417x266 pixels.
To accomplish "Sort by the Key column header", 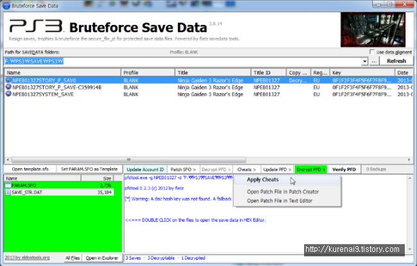I will pos(362,73).
